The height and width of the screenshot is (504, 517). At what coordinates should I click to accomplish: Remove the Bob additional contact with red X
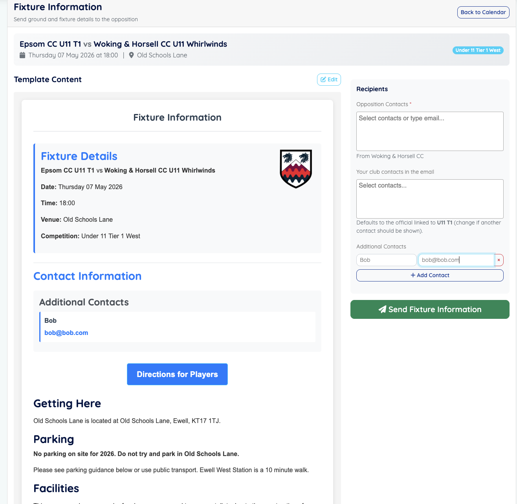[x=499, y=260]
